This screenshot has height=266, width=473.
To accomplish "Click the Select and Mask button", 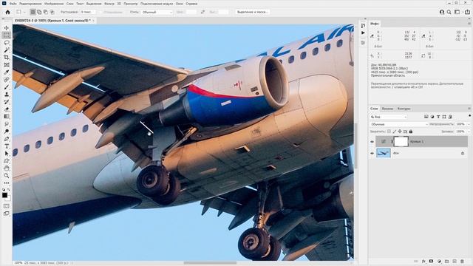I will (253, 12).
